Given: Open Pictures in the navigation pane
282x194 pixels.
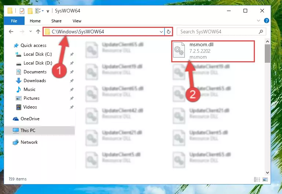Looking at the screenshot, I should pos(32,98).
